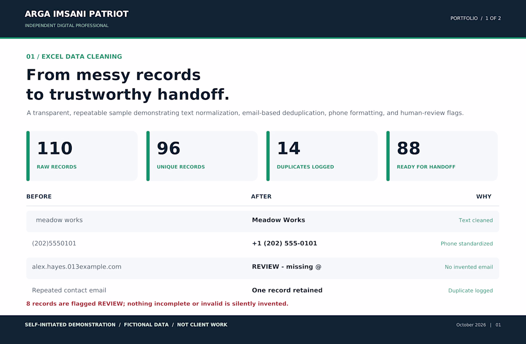
Task: Click the 'REVIEW - missing @' flag
Action: (x=286, y=267)
